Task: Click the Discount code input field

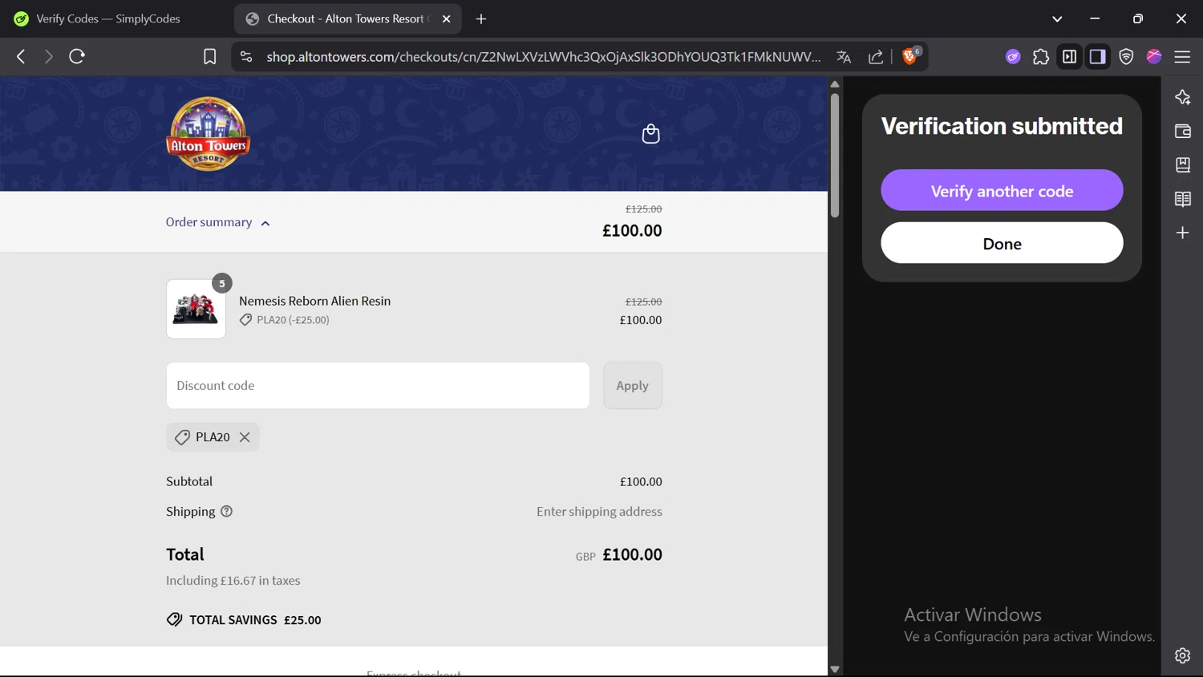Action: 378,386
